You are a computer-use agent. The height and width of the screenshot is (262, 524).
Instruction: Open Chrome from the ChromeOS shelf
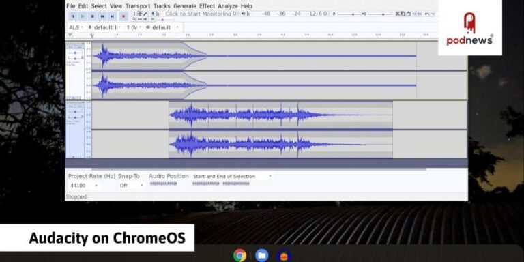coord(239,255)
